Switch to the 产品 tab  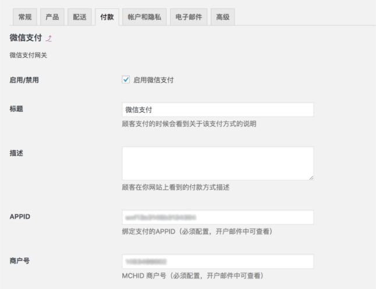[x=52, y=17]
